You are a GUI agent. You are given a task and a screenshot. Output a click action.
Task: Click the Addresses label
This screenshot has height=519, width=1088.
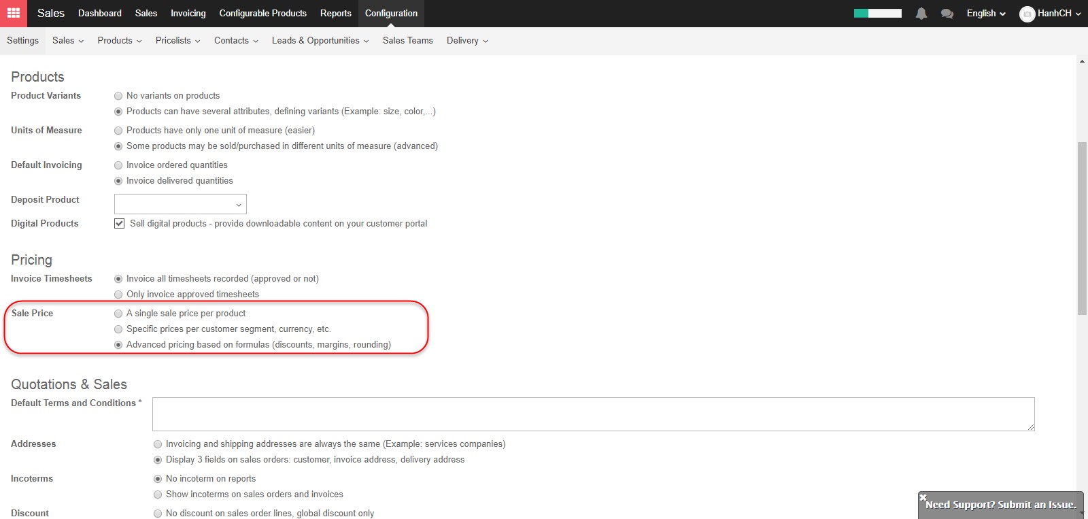[33, 444]
